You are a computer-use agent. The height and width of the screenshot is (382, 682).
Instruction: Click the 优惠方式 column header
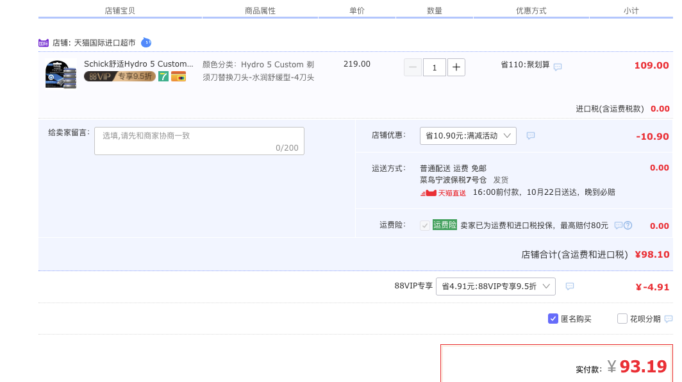click(531, 10)
